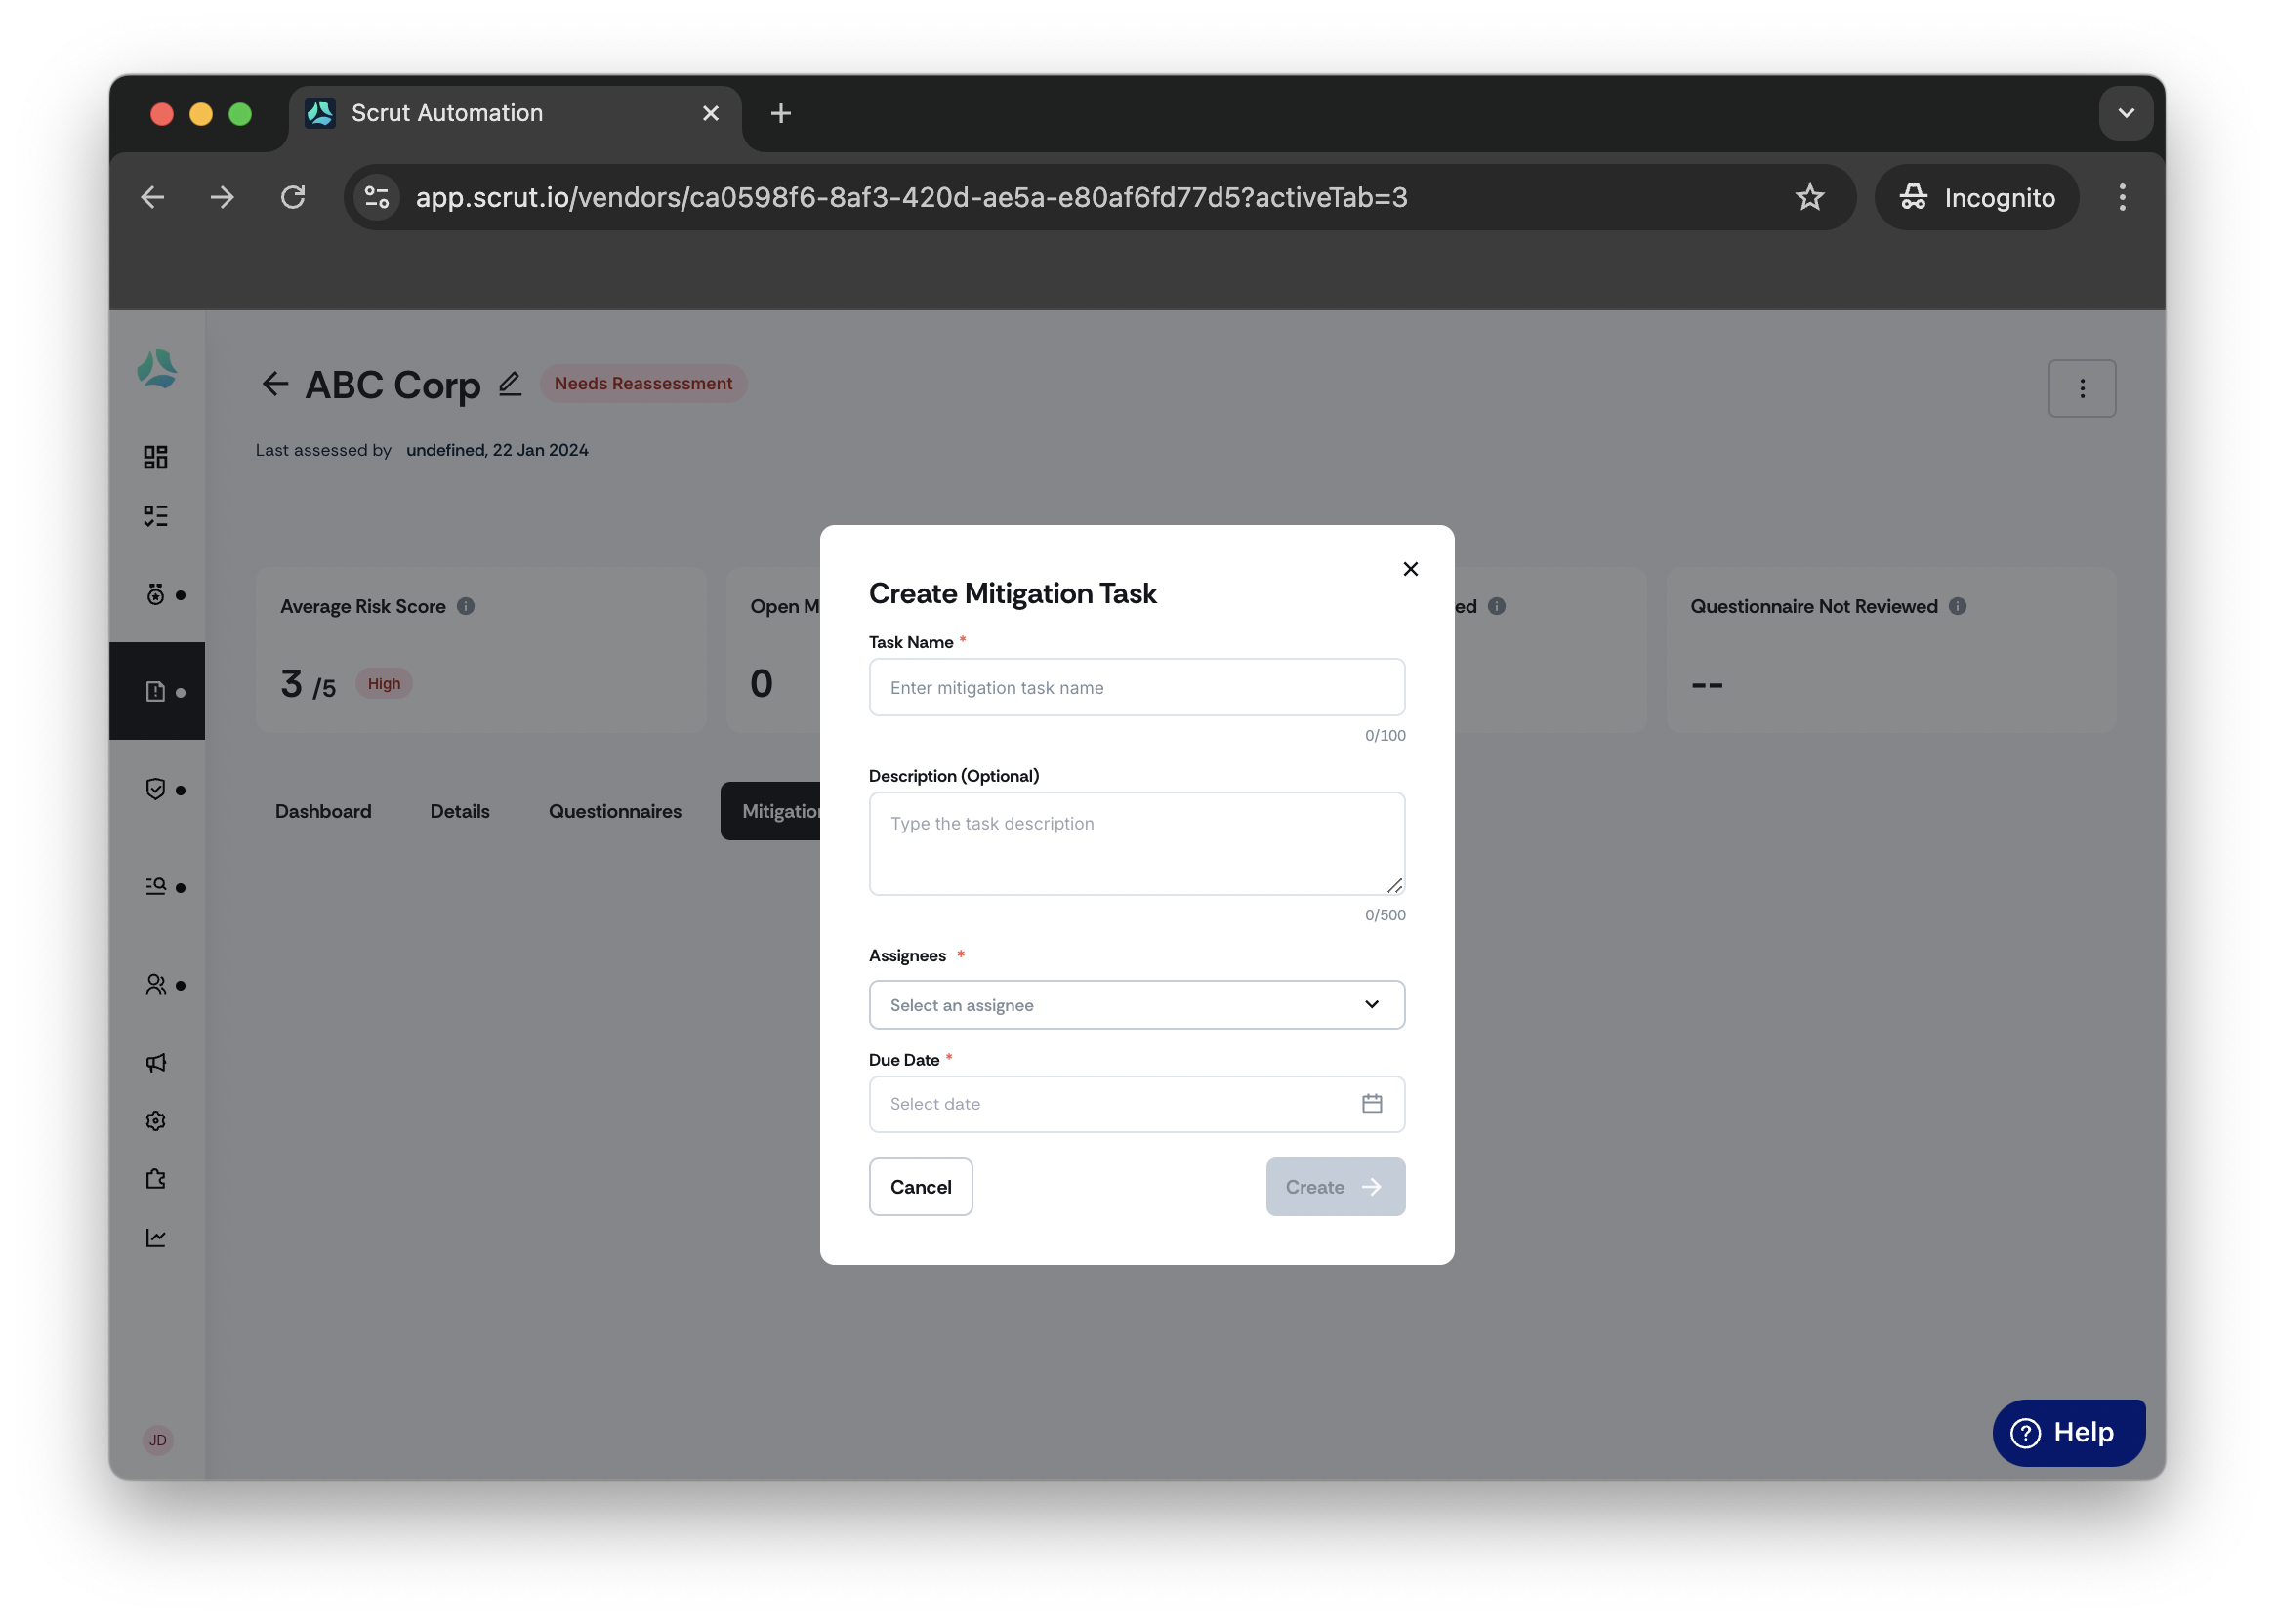
Task: Go back using arrow beside ABC Corp
Action: pyautogui.click(x=274, y=384)
